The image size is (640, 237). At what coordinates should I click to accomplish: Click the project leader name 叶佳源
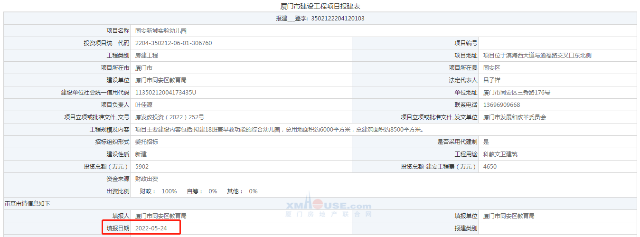pyautogui.click(x=144, y=105)
